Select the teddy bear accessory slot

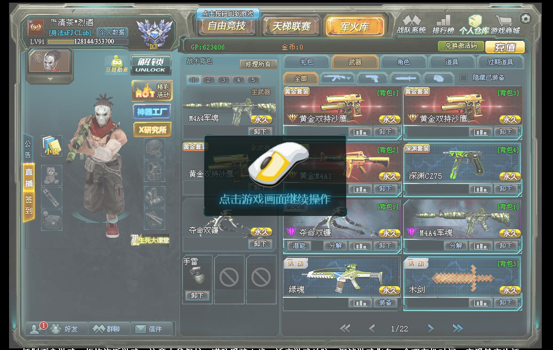pos(52,175)
